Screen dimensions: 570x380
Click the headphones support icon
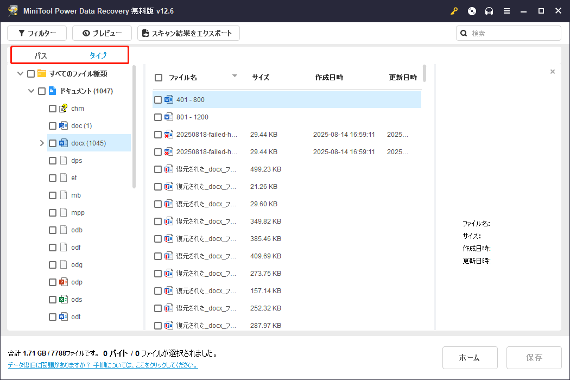click(489, 11)
